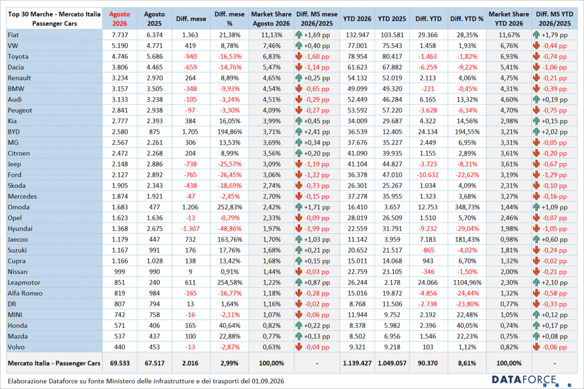Click the 'Elaborazione Dataforce su fonte Ministero' footnote
The width and height of the screenshot is (584, 389).
pyautogui.click(x=145, y=381)
